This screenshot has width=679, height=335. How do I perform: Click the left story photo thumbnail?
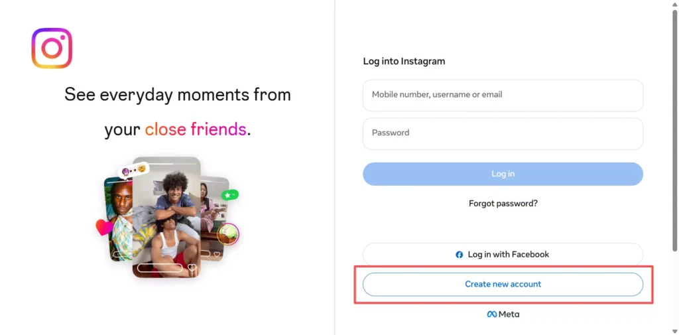pyautogui.click(x=118, y=219)
